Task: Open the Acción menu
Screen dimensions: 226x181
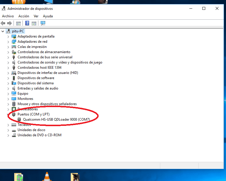Action: pos(24,16)
